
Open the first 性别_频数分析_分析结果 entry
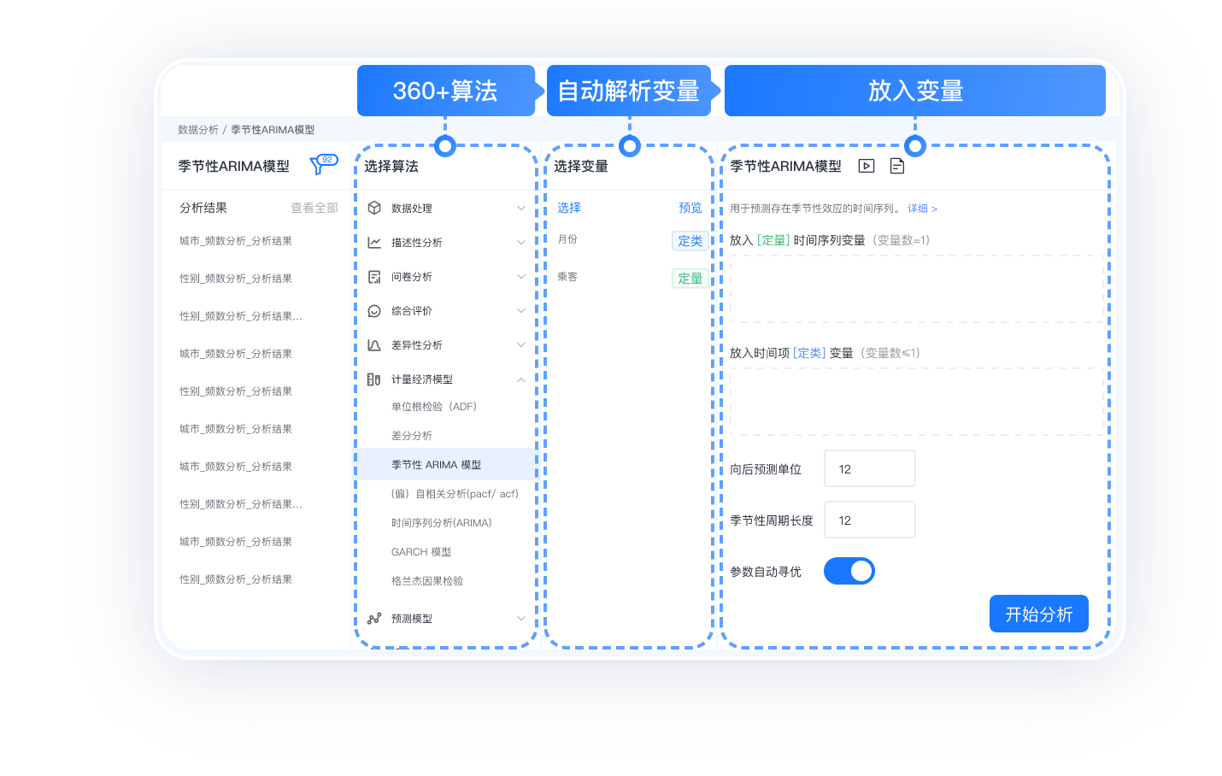[236, 279]
